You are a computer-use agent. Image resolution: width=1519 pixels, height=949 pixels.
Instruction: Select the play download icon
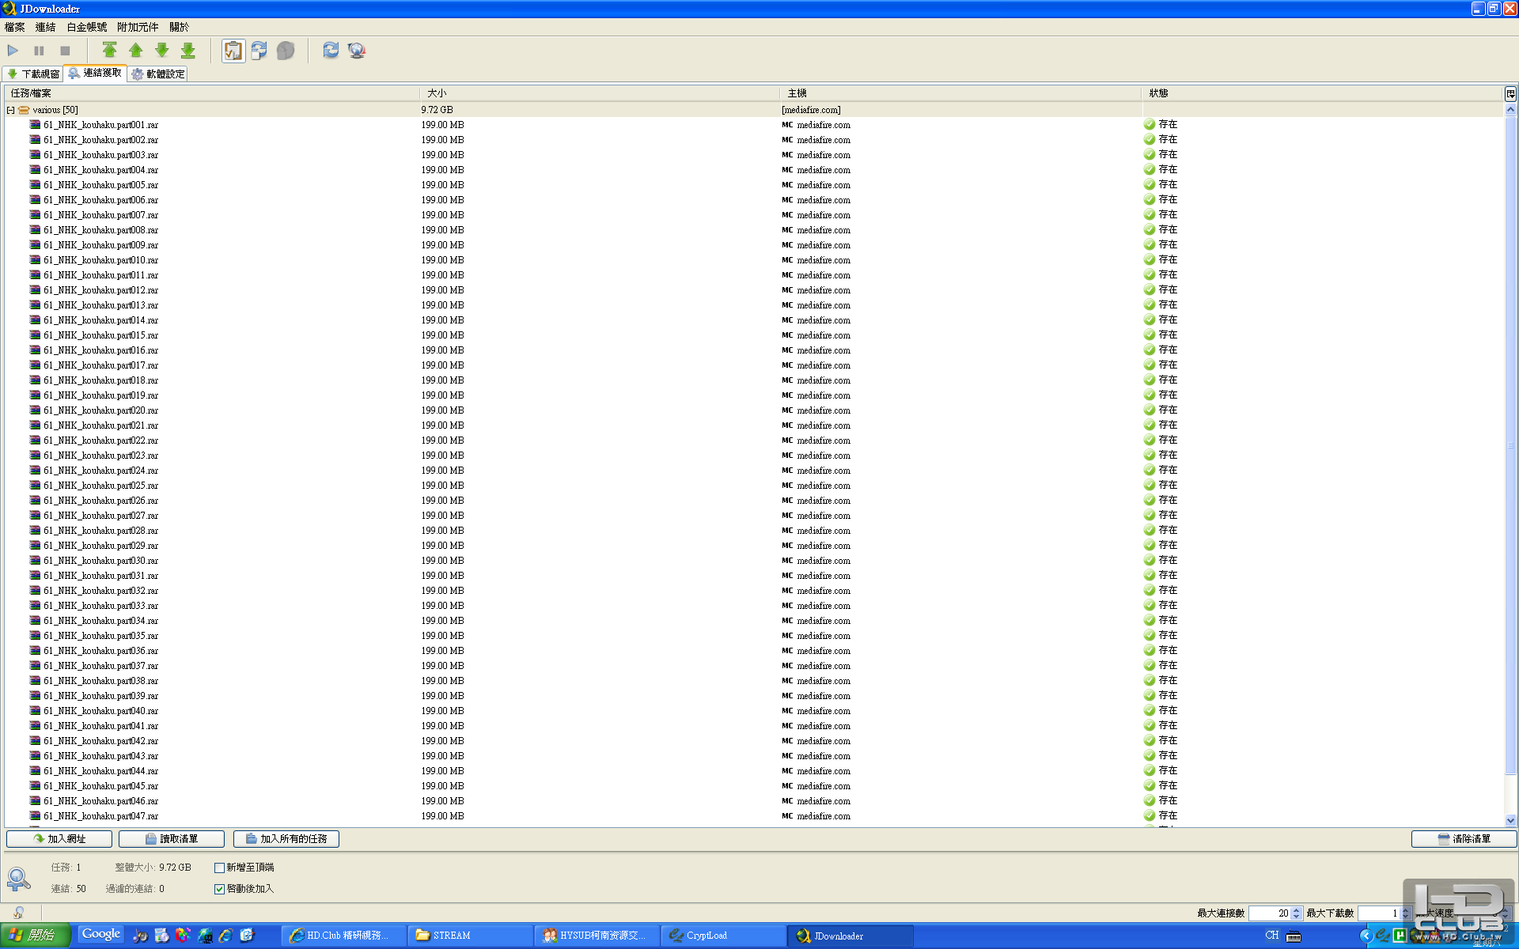coord(13,50)
